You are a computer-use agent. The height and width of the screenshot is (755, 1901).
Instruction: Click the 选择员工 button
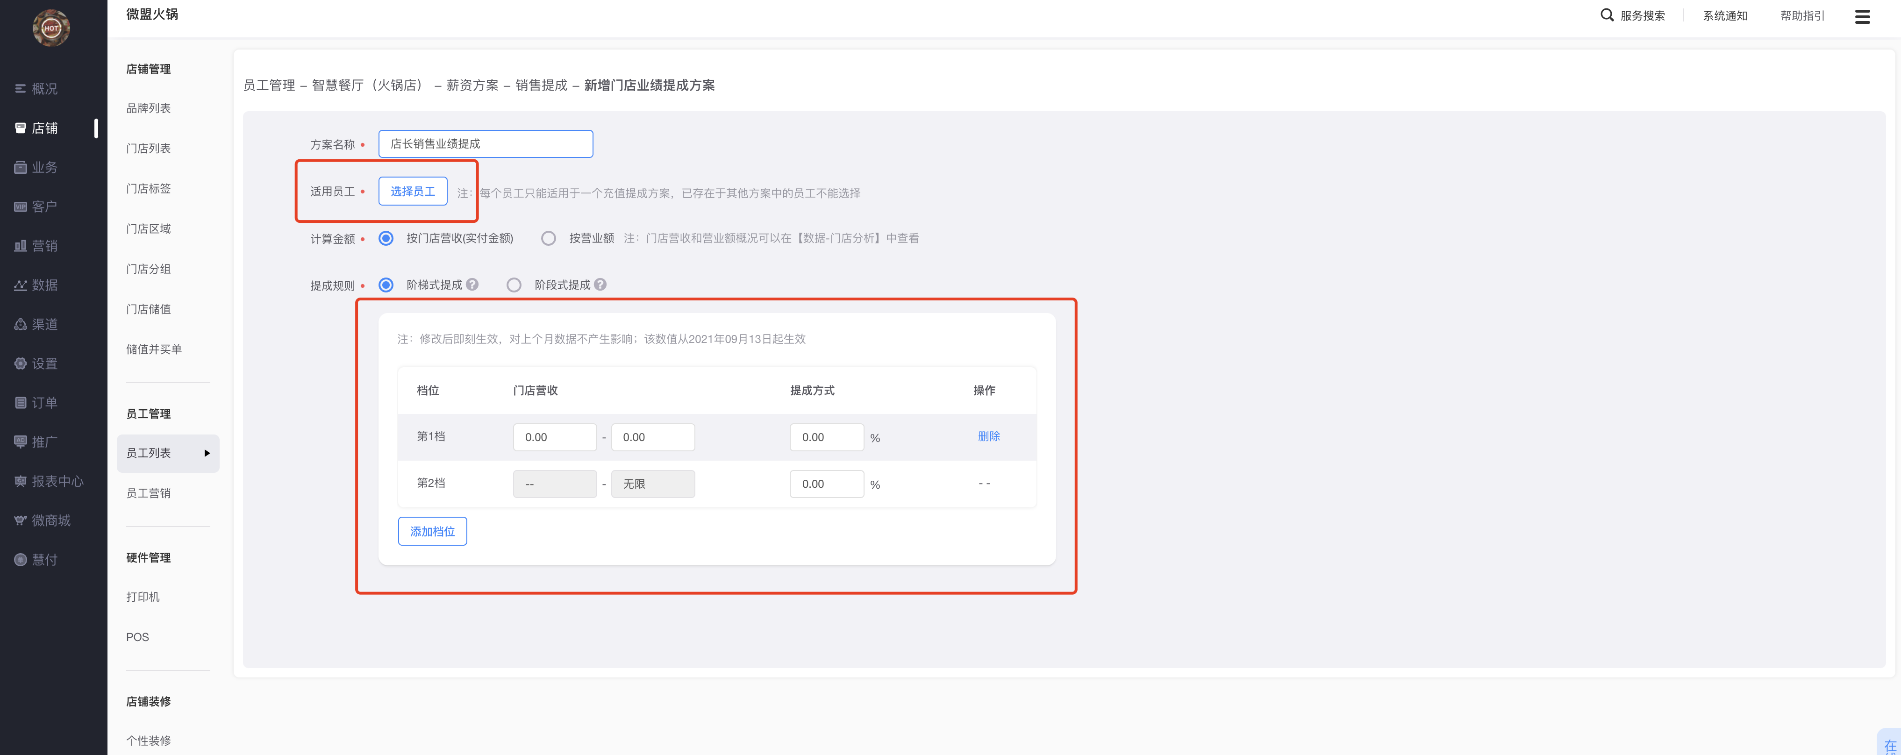(413, 191)
